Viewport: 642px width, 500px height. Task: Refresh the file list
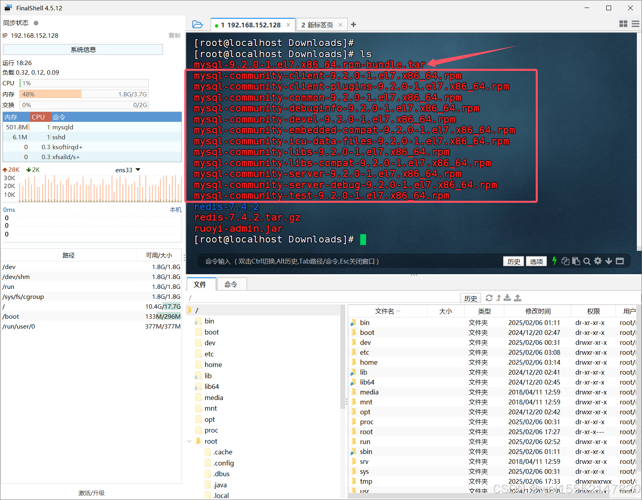click(x=489, y=298)
